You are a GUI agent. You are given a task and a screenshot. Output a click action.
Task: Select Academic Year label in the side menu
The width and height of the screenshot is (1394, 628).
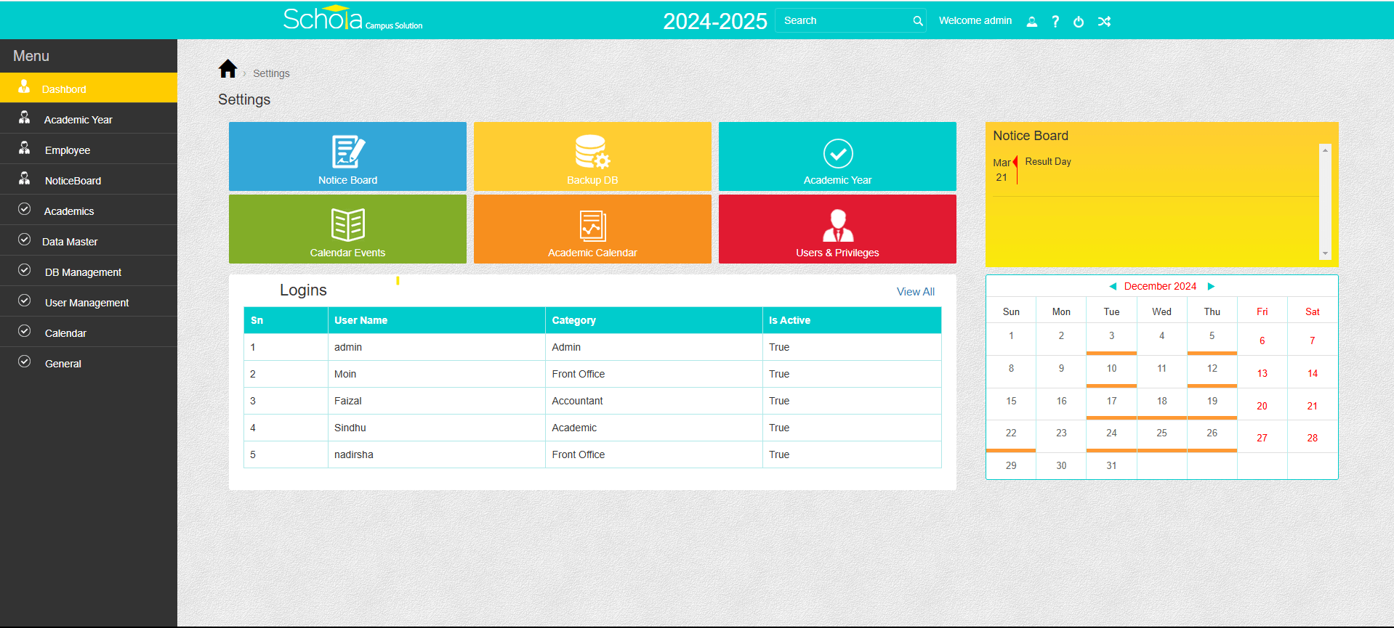pos(78,120)
